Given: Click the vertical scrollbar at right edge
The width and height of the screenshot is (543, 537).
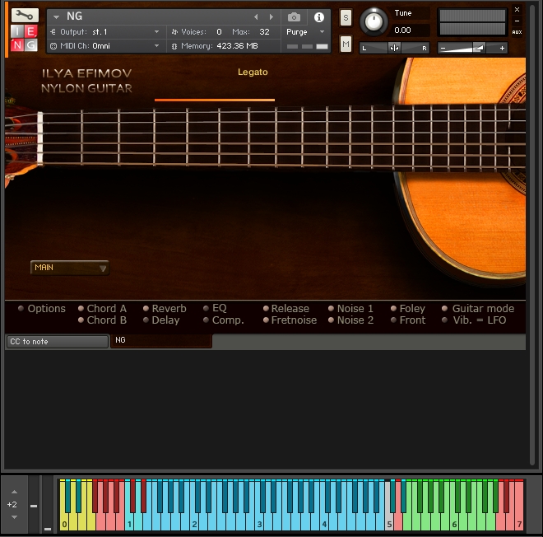Looking at the screenshot, I should click(x=532, y=236).
